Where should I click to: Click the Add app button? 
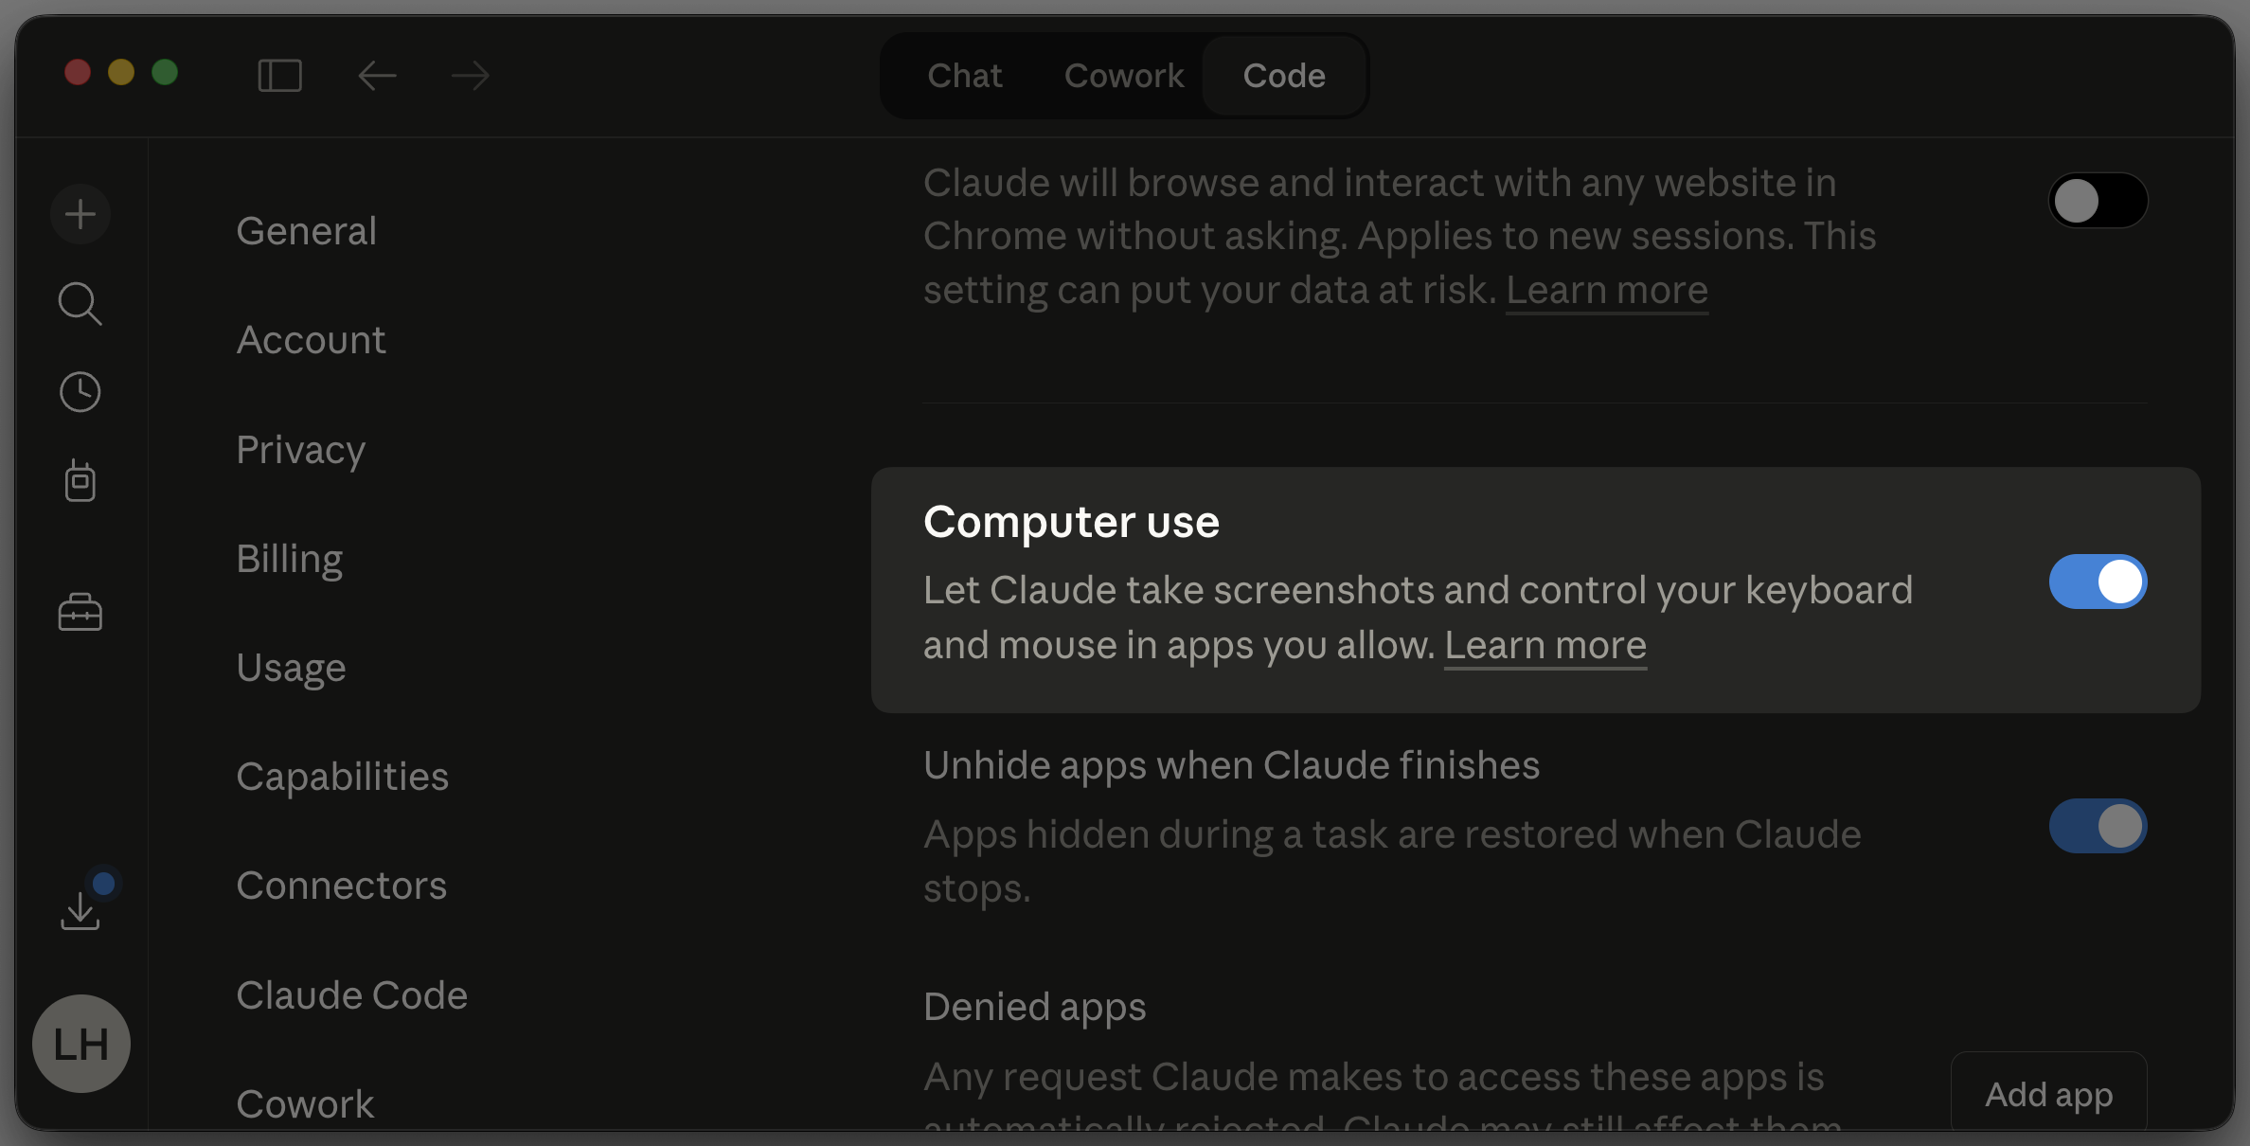pyautogui.click(x=2048, y=1094)
